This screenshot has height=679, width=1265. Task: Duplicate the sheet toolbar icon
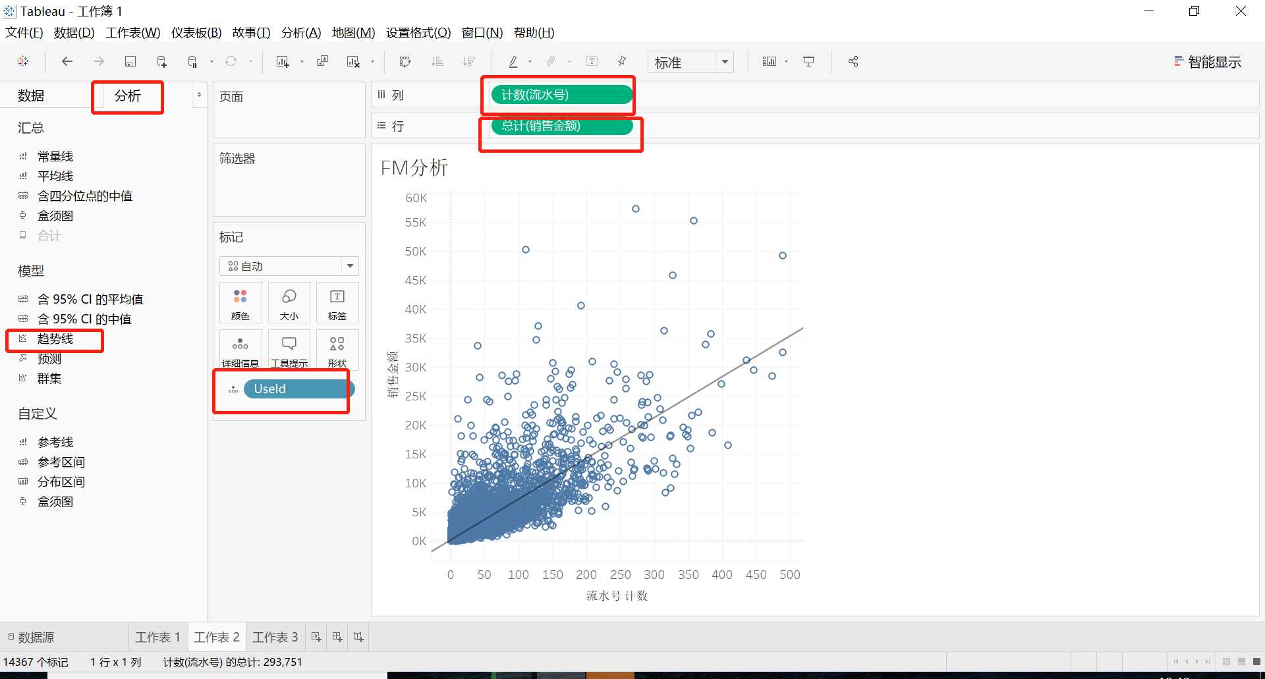(x=322, y=61)
